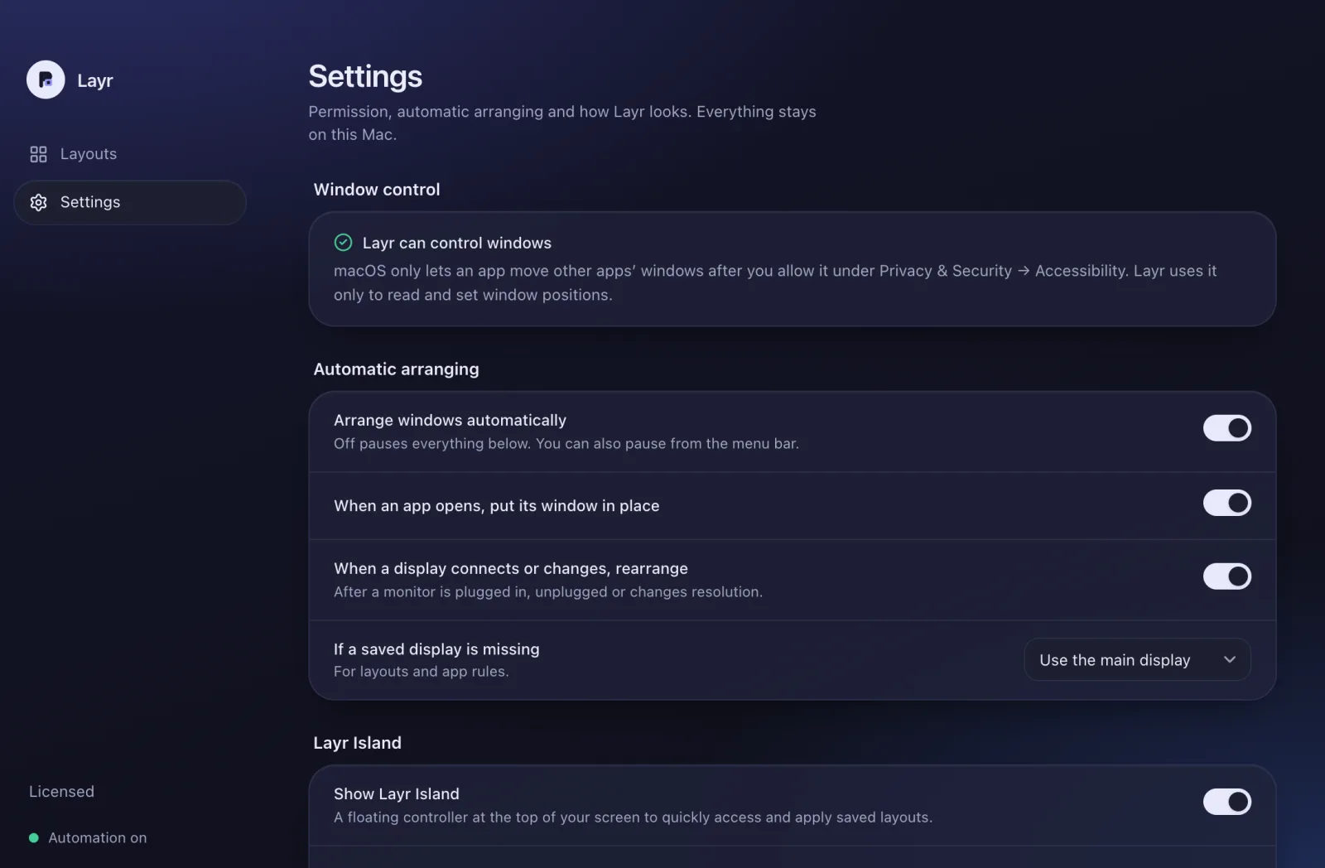Open the Layouts section

[x=130, y=154]
